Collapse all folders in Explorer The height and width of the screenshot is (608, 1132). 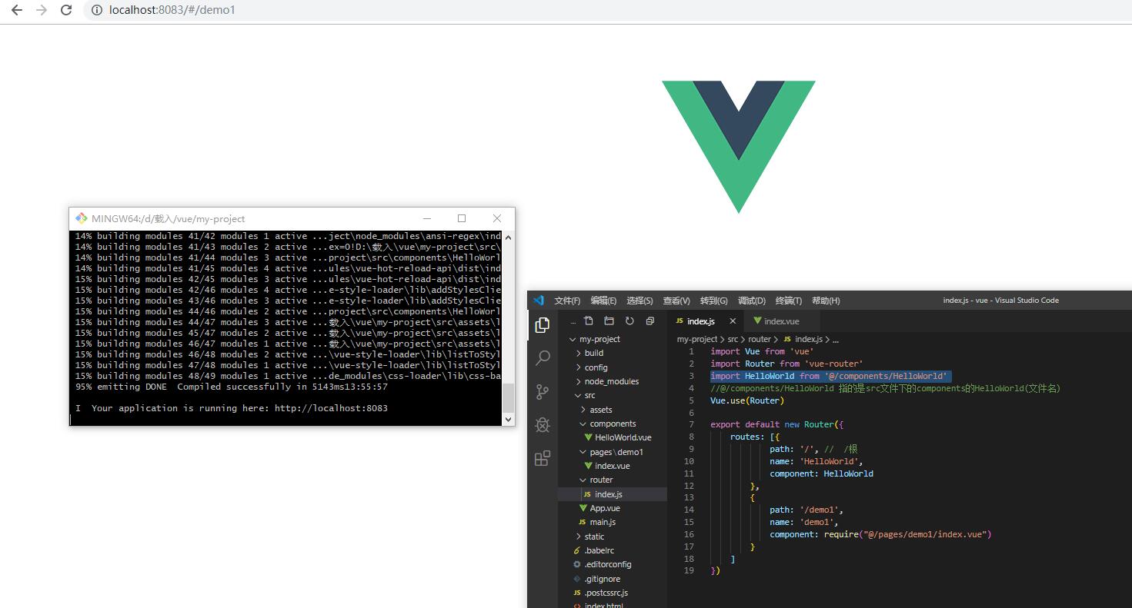650,321
